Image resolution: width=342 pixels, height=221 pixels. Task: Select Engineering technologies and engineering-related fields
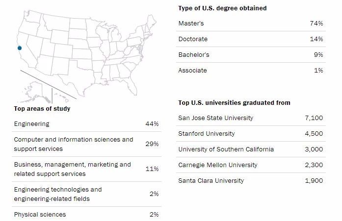point(58,194)
